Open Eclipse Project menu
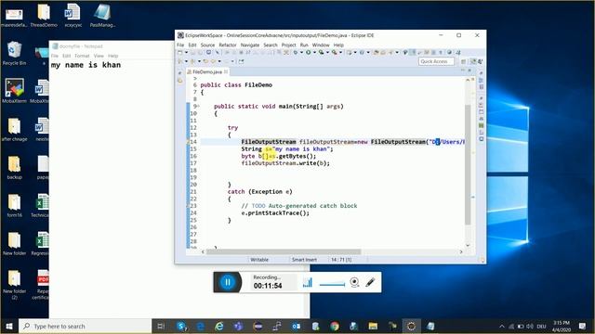The image size is (595, 334). click(x=289, y=45)
